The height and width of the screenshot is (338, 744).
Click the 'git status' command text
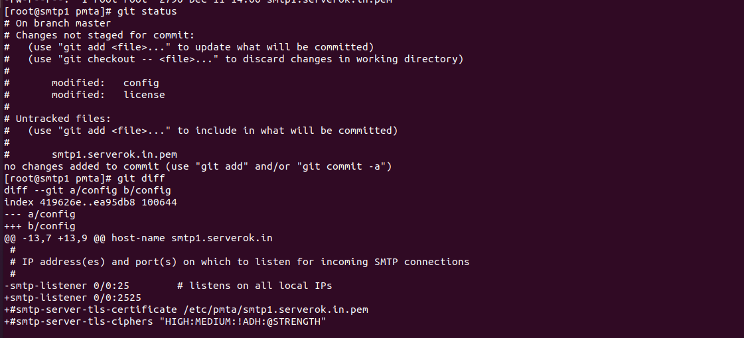[x=147, y=11]
